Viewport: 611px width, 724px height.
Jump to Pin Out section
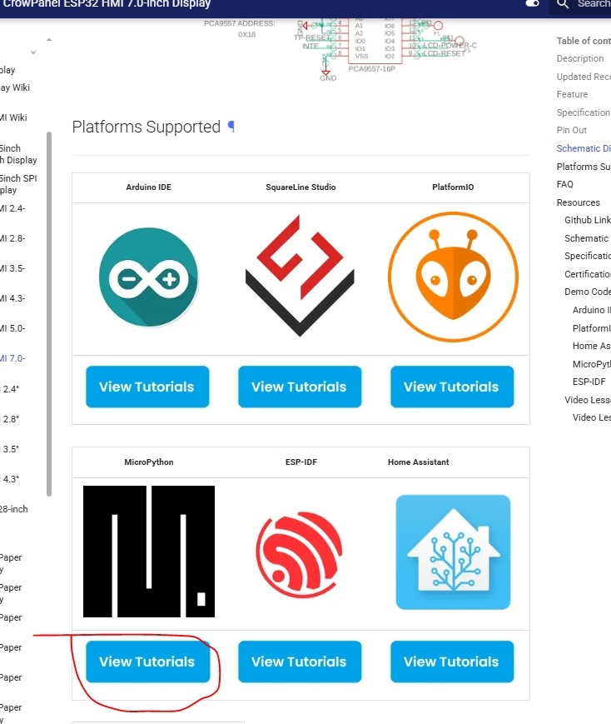pyautogui.click(x=571, y=130)
